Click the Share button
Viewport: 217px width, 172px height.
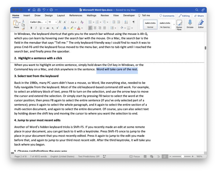[x=199, y=16]
